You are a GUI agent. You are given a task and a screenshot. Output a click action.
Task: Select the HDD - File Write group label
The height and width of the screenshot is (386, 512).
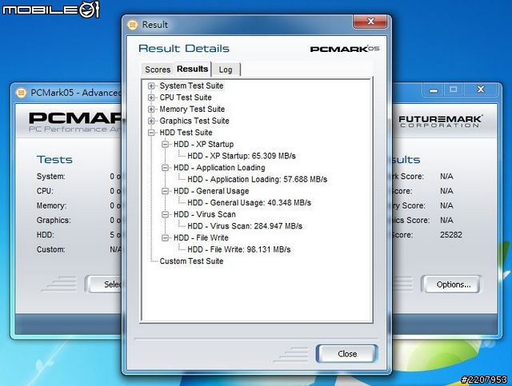(201, 238)
